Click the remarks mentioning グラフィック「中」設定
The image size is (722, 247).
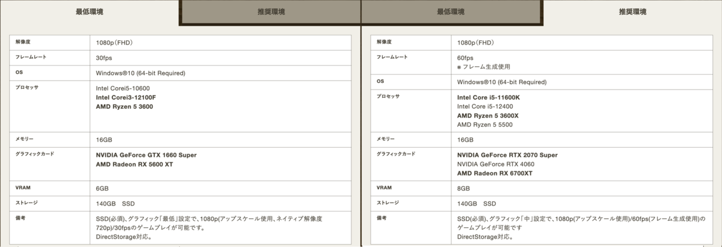click(581, 228)
